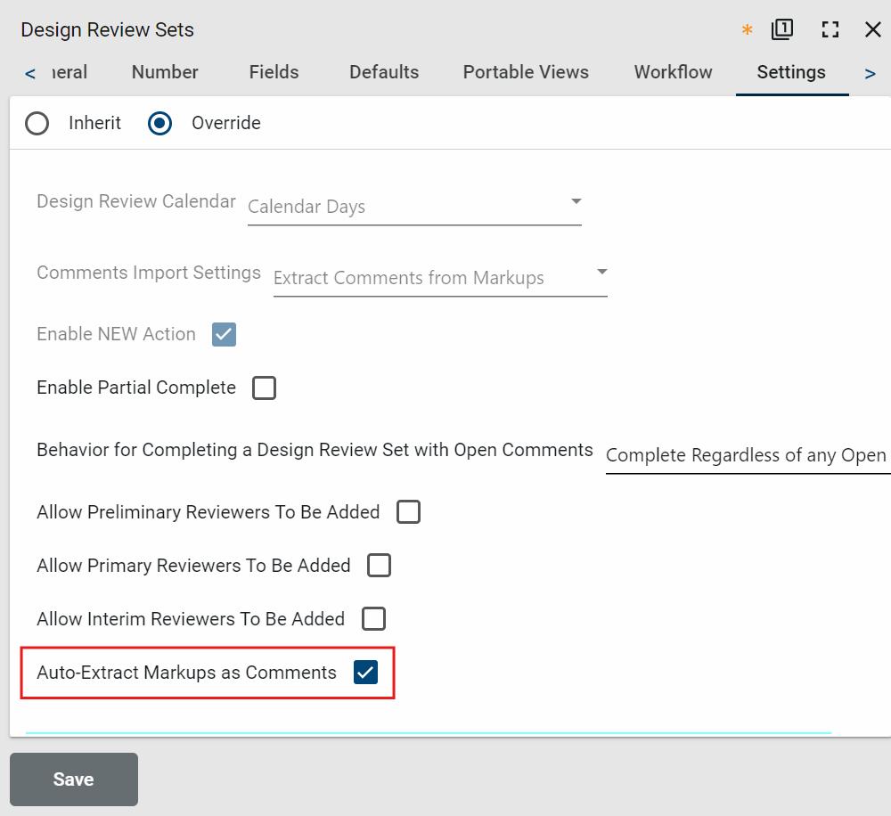Check Allow Primary Reviewers To Be Added
The height and width of the screenshot is (816, 891).
[x=379, y=566]
